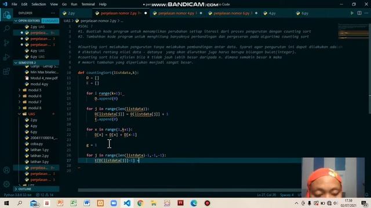Open Zoom from the taskbar

(x=114, y=203)
